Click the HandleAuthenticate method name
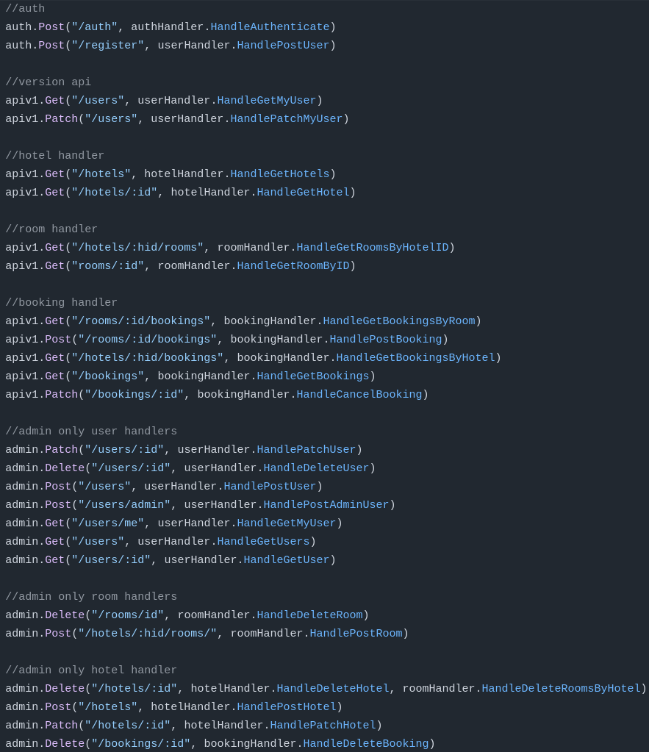The width and height of the screenshot is (649, 752). 270,27
